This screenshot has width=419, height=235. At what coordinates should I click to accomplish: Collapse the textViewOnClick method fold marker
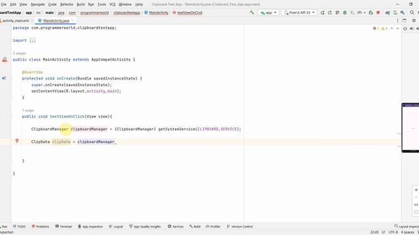pyautogui.click(x=12, y=116)
